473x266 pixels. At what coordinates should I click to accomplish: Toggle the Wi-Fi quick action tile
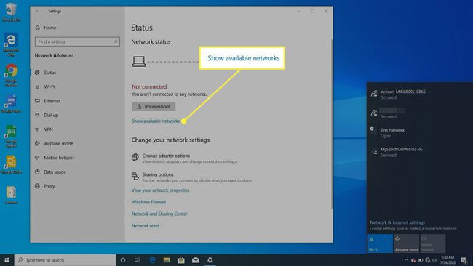tap(380, 243)
